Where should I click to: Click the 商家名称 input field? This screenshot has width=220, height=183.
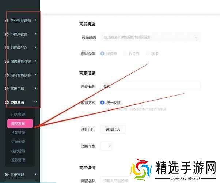(150, 86)
